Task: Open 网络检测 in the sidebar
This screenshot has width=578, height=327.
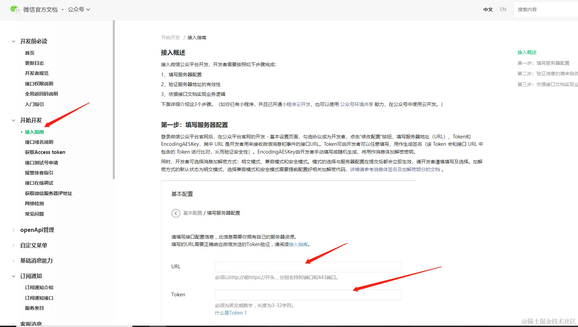Action: [x=34, y=203]
